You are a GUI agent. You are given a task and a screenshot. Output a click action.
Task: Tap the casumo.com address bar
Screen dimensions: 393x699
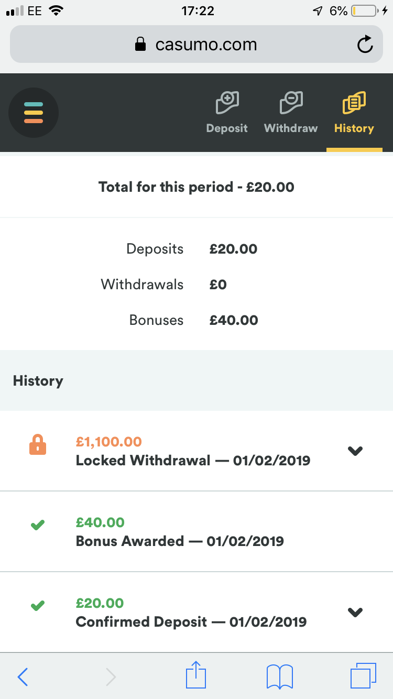click(196, 45)
